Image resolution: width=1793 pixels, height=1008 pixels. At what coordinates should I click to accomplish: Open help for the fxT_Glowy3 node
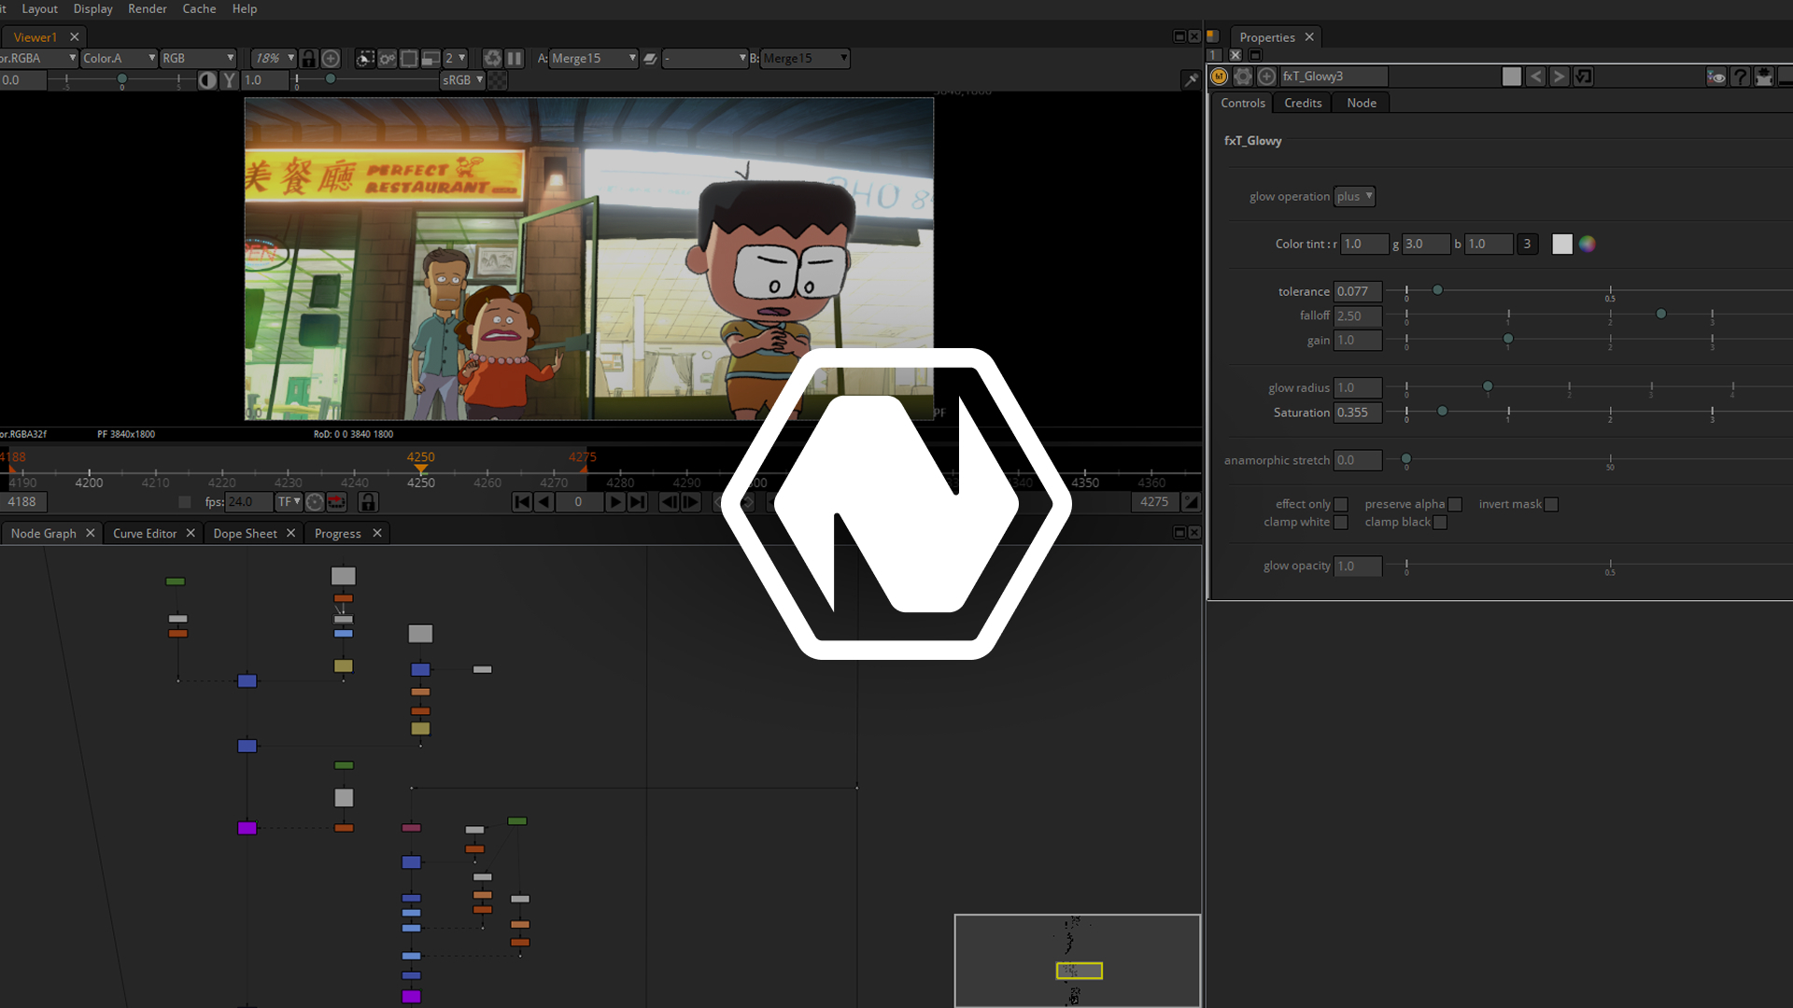(1740, 77)
